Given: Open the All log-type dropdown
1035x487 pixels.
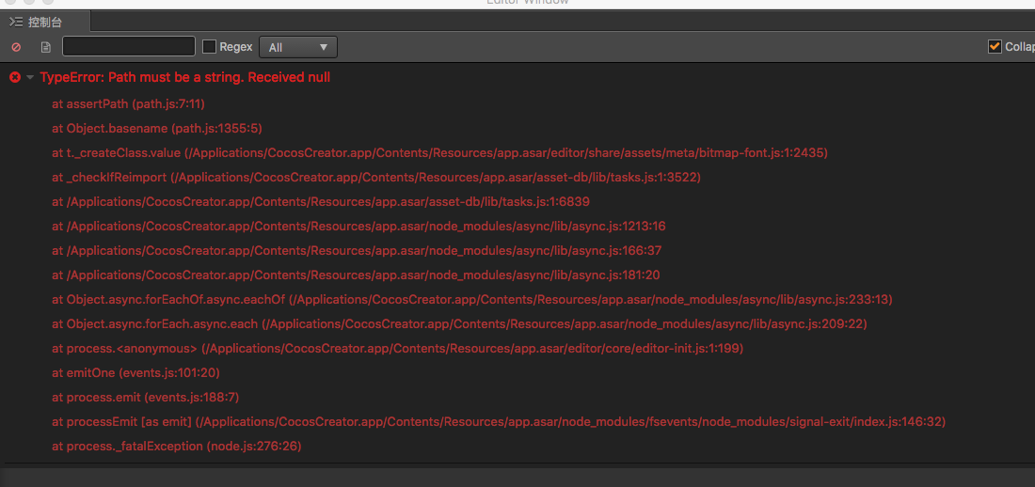Looking at the screenshot, I should (299, 47).
